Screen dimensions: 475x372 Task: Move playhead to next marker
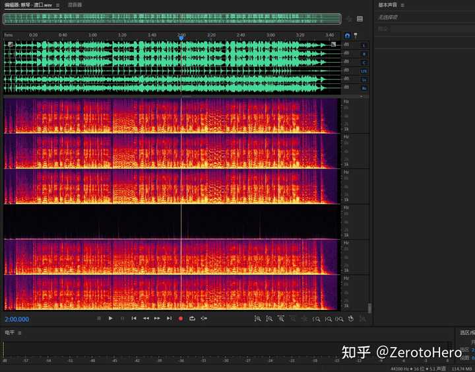click(x=169, y=318)
